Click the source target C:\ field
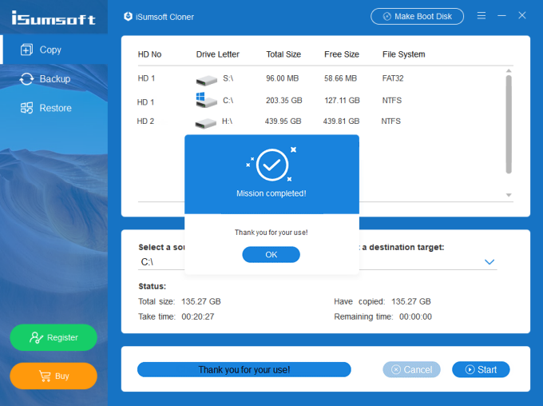Screen dimensions: 543x406 point(161,262)
